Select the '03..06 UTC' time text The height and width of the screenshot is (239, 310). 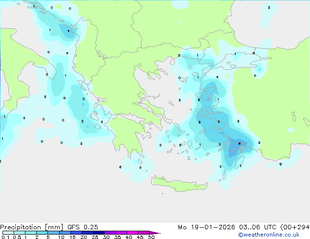pos(258,227)
